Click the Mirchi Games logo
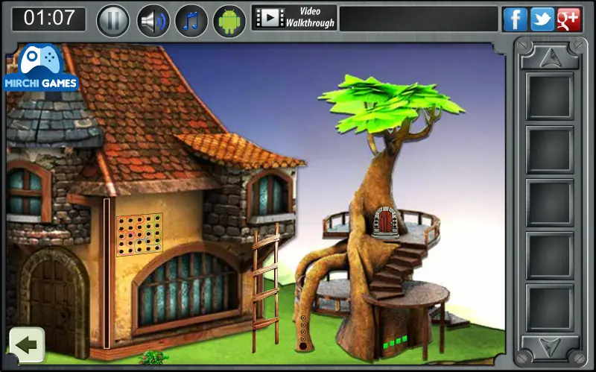This screenshot has width=596, height=372. point(41,68)
